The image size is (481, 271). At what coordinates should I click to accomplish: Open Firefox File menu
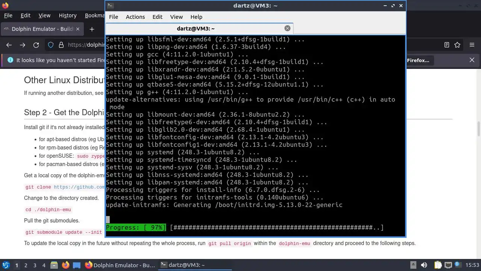(8, 15)
